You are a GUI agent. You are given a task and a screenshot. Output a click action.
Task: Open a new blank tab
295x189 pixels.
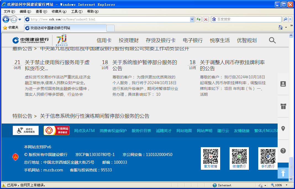pos(110,28)
